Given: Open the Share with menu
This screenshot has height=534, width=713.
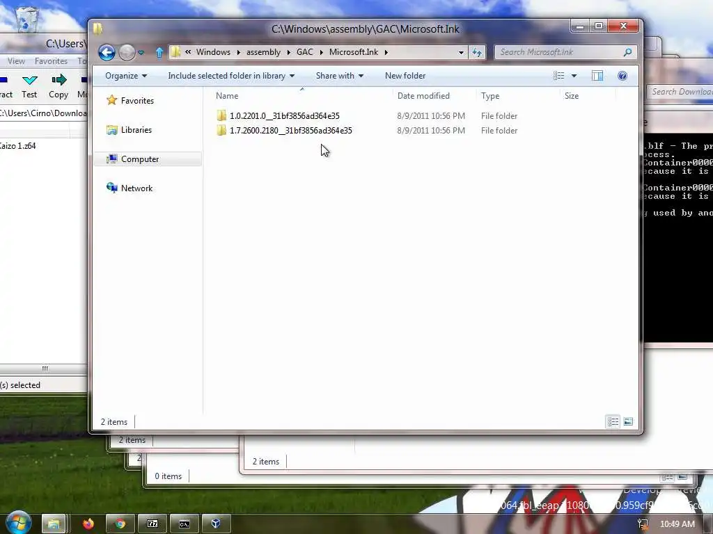Looking at the screenshot, I should [x=340, y=76].
